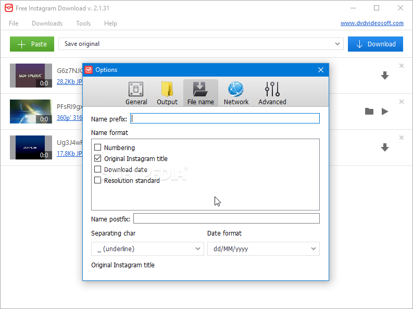Click the app logo in the title bar

[x=9, y=8]
